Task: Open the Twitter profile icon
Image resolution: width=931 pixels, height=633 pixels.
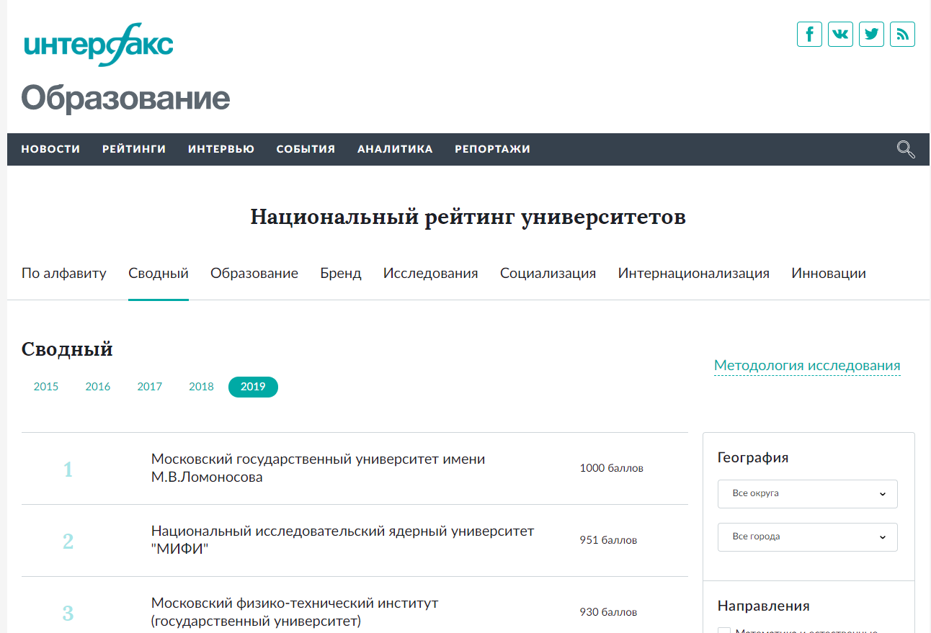Action: [871, 34]
